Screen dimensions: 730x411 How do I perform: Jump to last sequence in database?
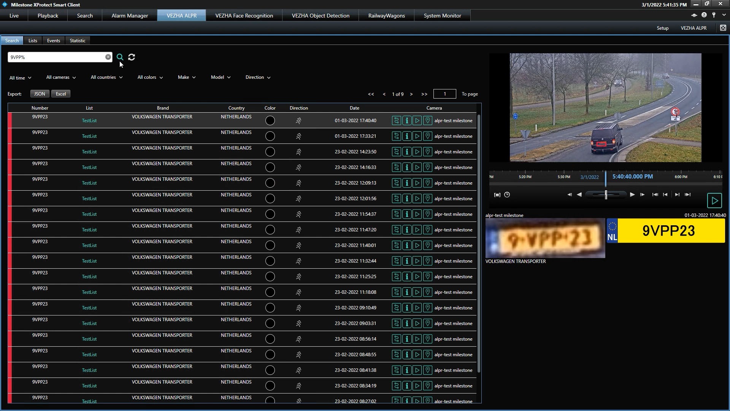(x=687, y=195)
